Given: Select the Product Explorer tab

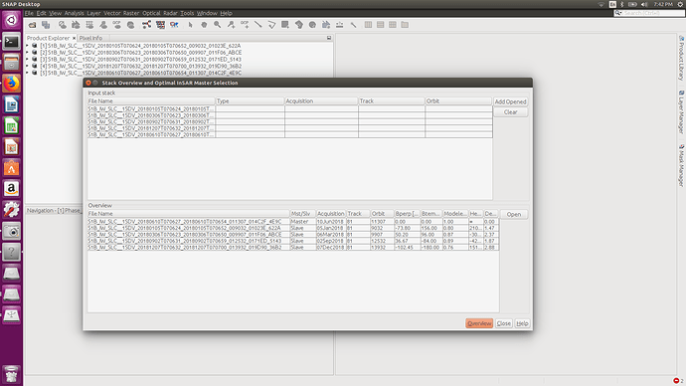Looking at the screenshot, I should coord(48,38).
